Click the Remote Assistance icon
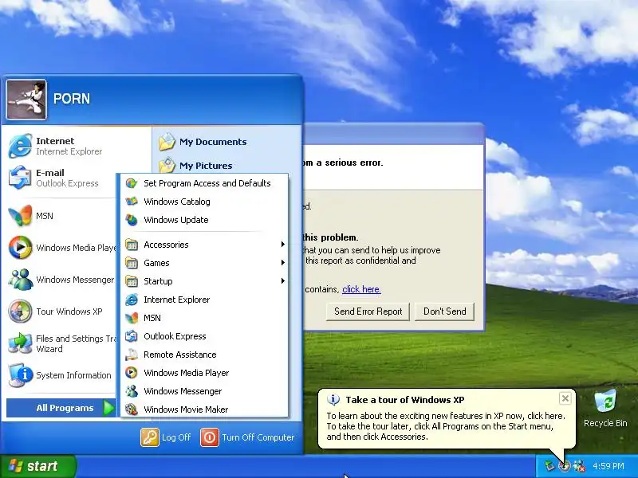 pyautogui.click(x=131, y=355)
